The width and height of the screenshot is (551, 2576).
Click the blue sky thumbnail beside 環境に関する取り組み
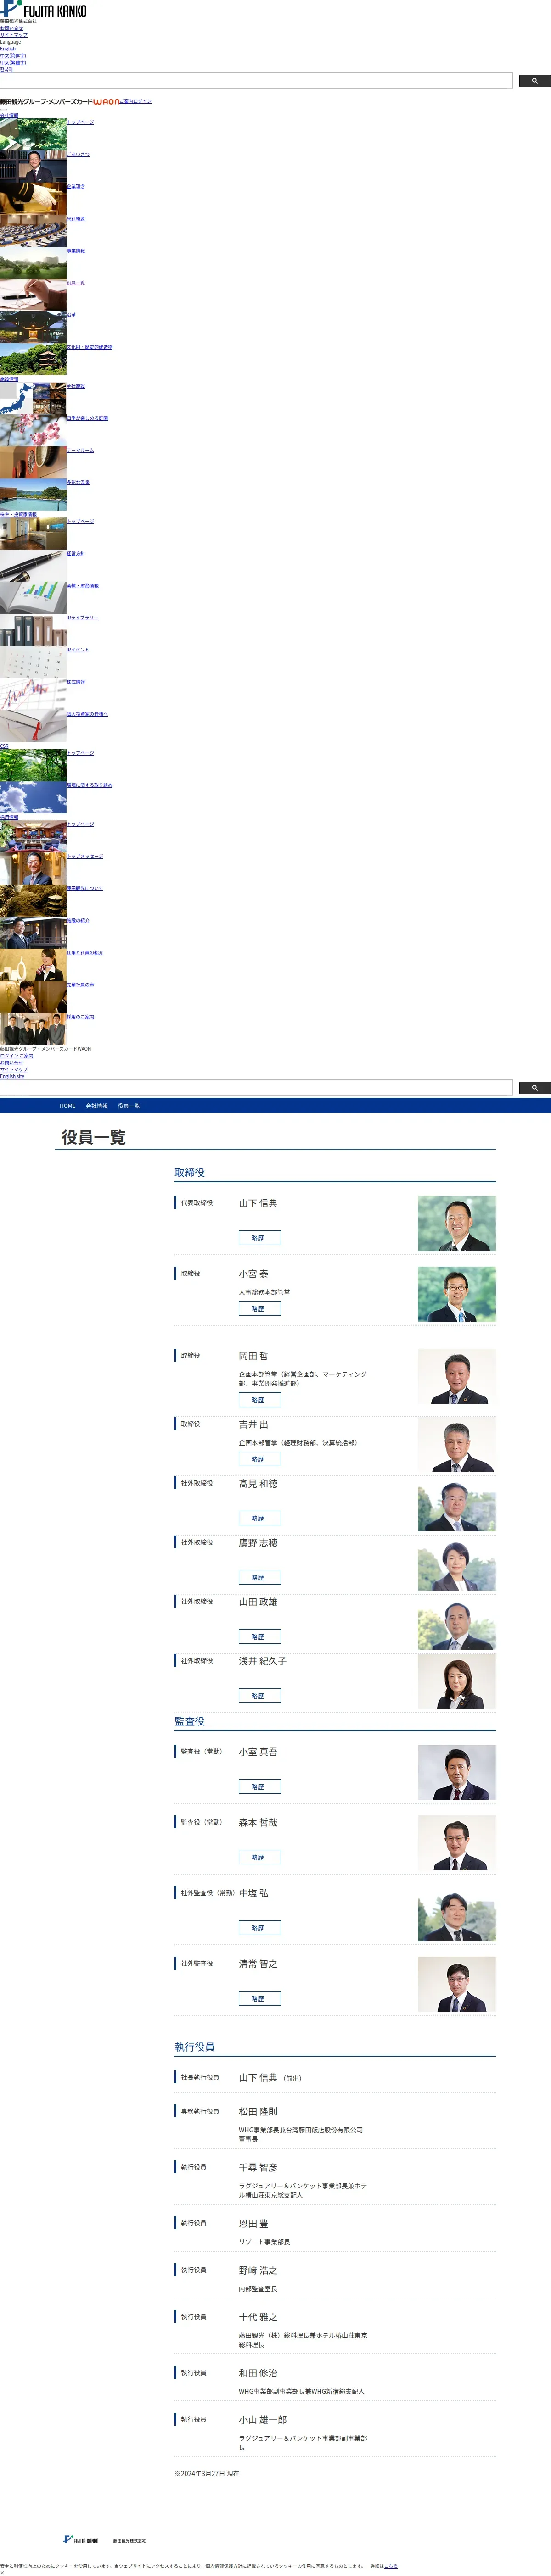coord(33,798)
